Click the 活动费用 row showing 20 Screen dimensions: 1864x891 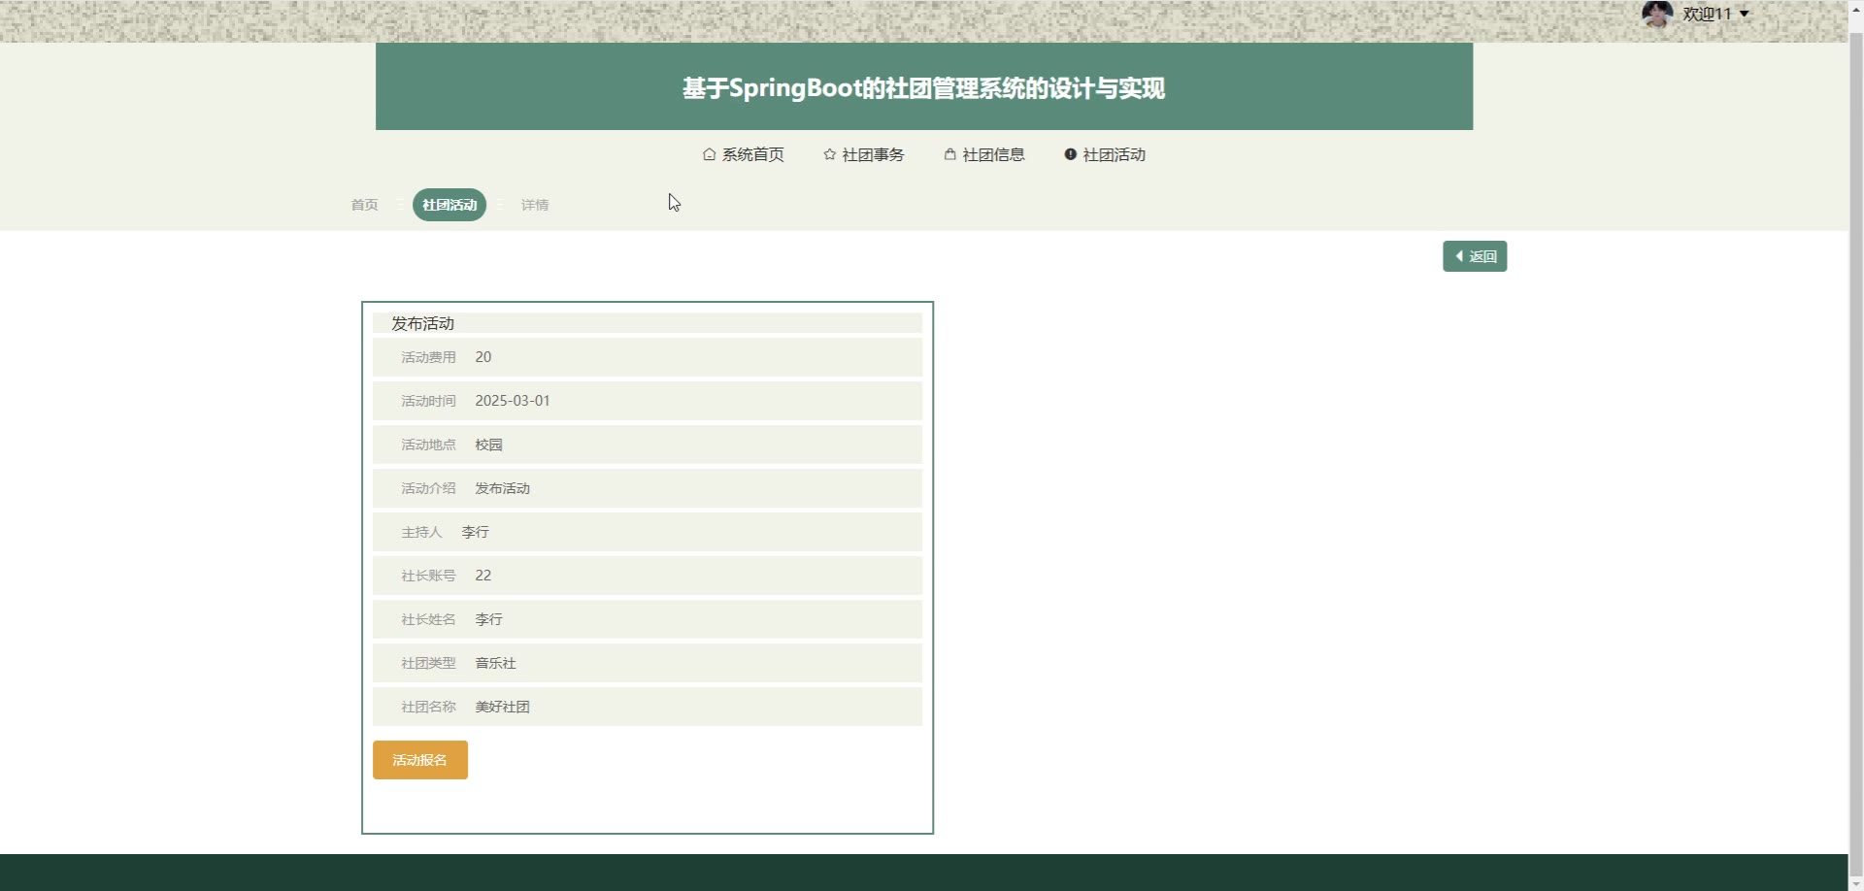point(647,357)
